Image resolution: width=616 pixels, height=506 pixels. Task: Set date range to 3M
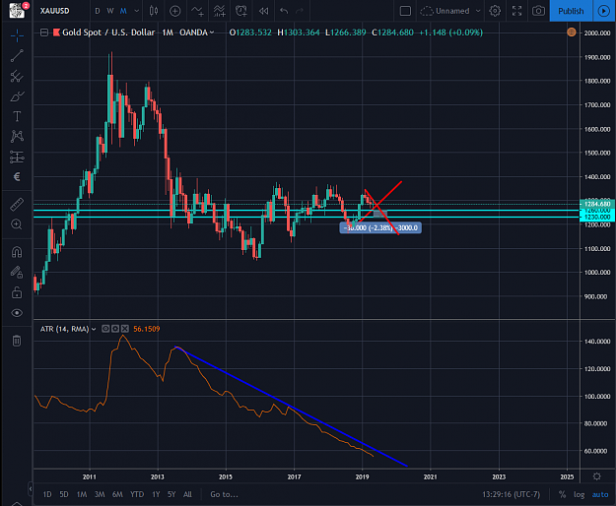tap(100, 494)
